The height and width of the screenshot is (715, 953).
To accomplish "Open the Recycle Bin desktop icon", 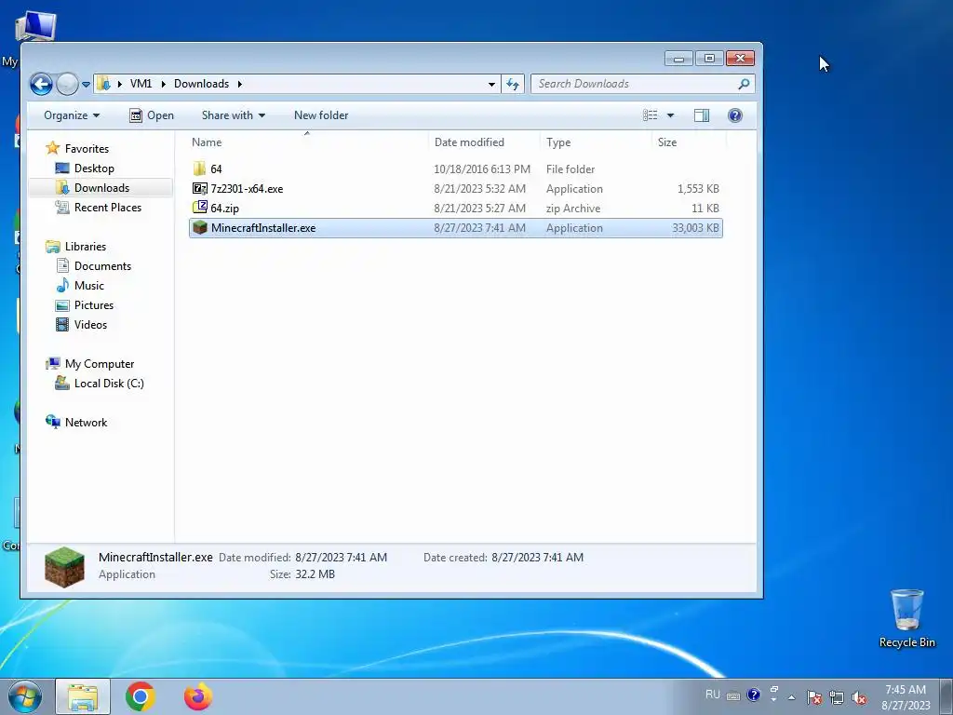I will point(906,618).
